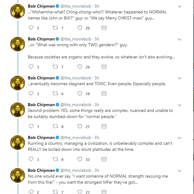Reply to the "NORMAL strength" tweet
The height and width of the screenshot is (194, 194).
[31, 192]
